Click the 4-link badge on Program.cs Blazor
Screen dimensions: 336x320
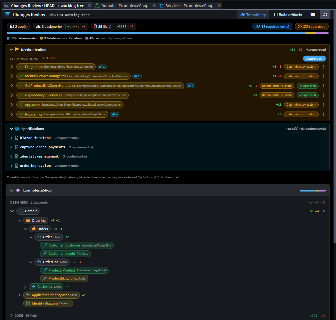115,114
